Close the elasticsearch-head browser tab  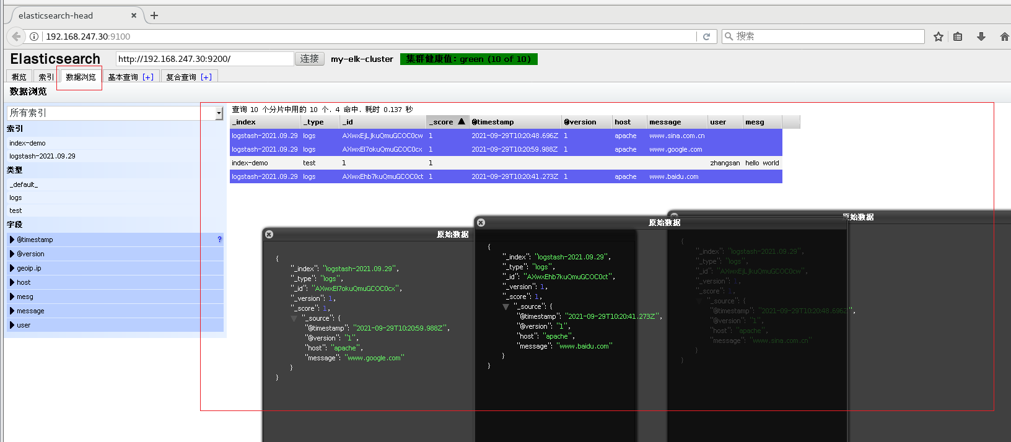tap(134, 15)
